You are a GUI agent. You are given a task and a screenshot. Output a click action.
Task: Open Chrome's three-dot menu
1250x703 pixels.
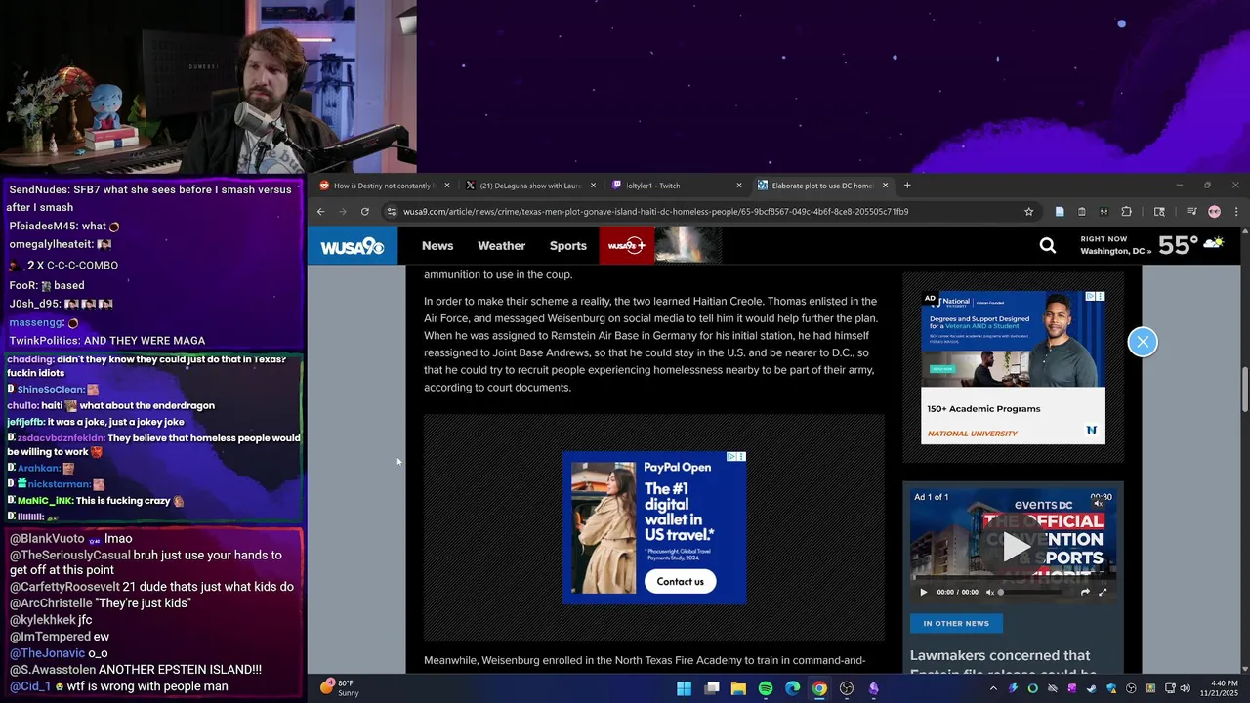pos(1236,211)
